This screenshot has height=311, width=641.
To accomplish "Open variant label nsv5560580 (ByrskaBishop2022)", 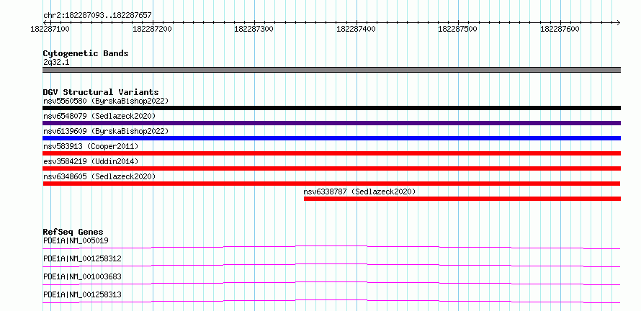I will pos(105,101).
